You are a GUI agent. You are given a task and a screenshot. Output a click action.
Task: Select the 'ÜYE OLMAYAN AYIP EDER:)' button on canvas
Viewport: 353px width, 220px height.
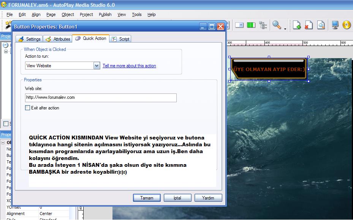coord(269,69)
